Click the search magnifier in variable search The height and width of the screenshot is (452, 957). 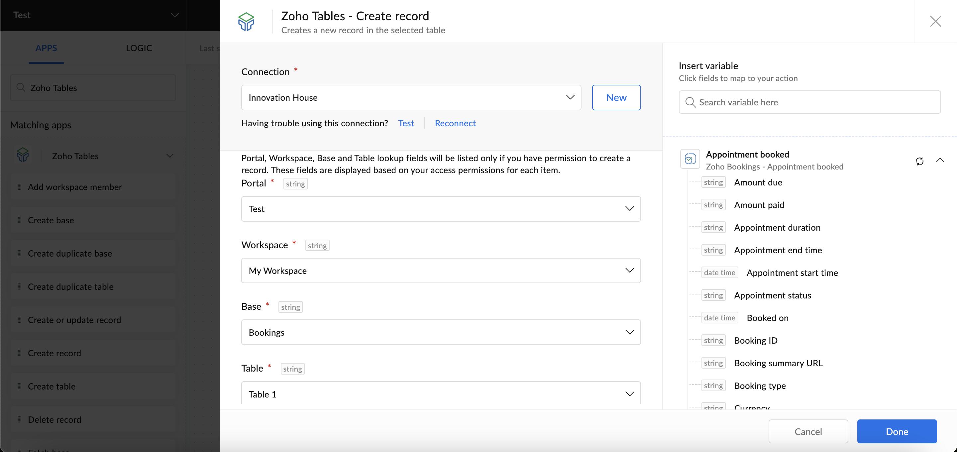click(x=690, y=102)
